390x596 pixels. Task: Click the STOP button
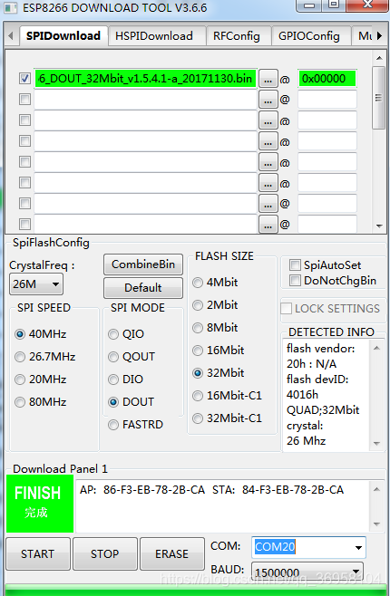point(104,553)
